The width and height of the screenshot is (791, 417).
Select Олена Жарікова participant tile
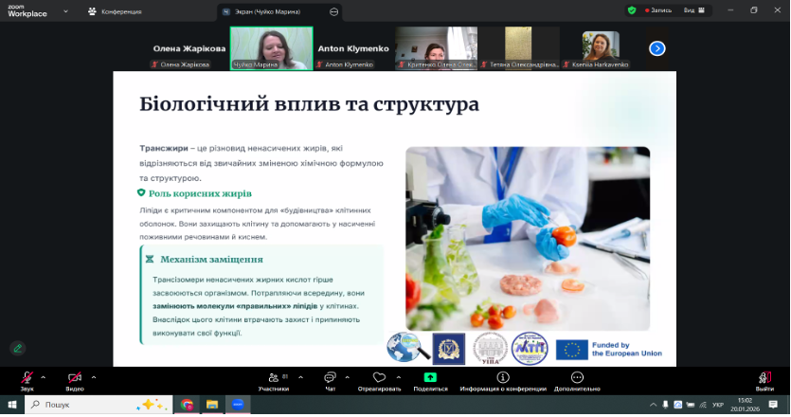tap(189, 48)
